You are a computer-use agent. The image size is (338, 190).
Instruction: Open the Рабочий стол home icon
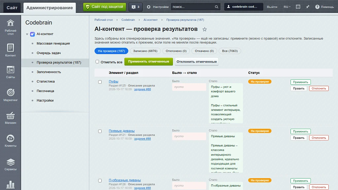pos(10,27)
